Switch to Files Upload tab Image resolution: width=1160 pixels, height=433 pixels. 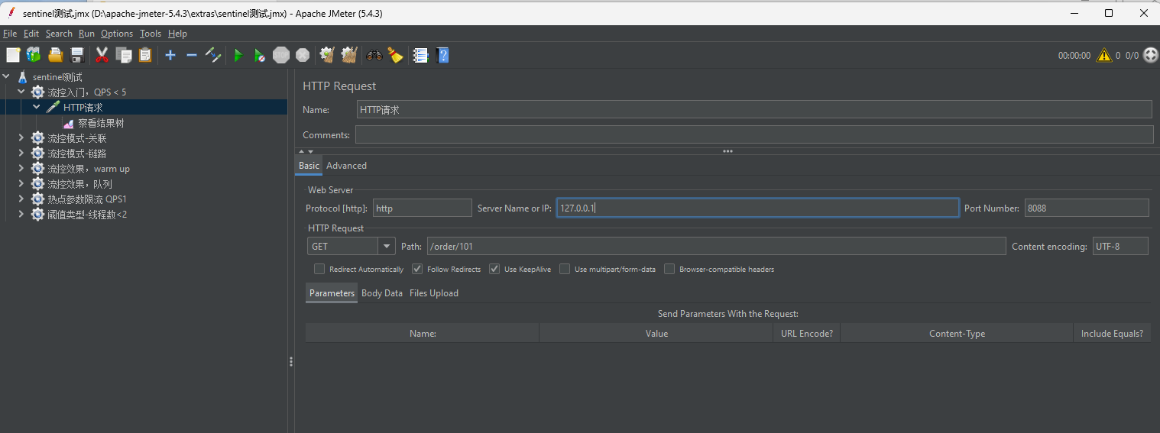pos(434,293)
